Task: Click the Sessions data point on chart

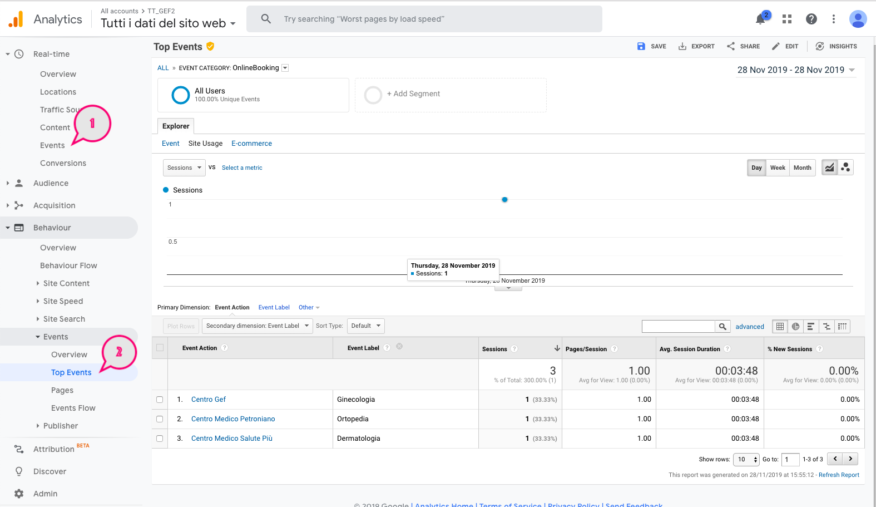Action: pos(504,199)
